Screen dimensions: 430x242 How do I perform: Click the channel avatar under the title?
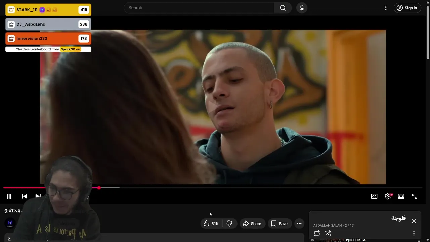click(x=10, y=223)
